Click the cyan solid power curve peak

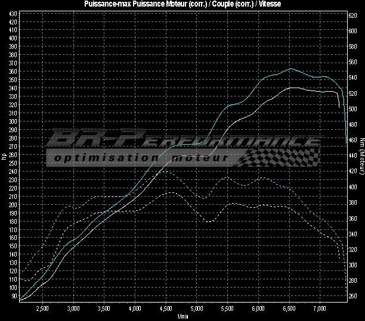(x=290, y=68)
